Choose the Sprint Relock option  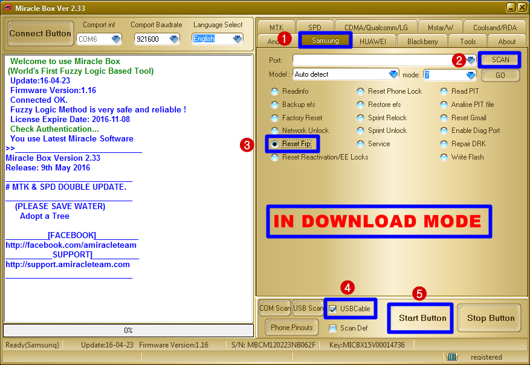tap(361, 118)
